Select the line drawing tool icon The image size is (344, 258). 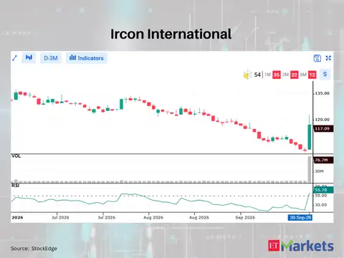tap(15, 58)
